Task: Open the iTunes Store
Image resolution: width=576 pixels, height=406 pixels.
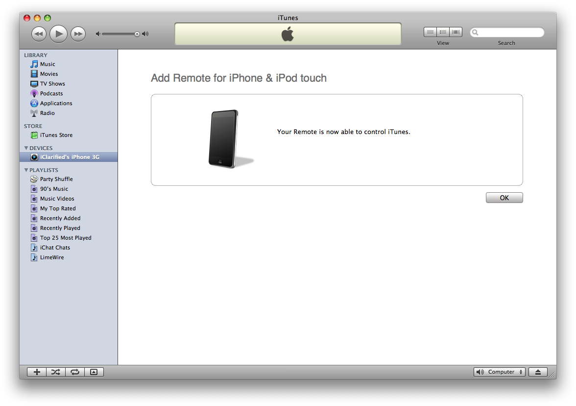Action: 56,135
